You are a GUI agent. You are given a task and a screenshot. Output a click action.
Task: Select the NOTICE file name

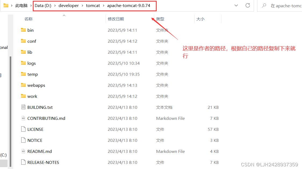tap(35, 140)
